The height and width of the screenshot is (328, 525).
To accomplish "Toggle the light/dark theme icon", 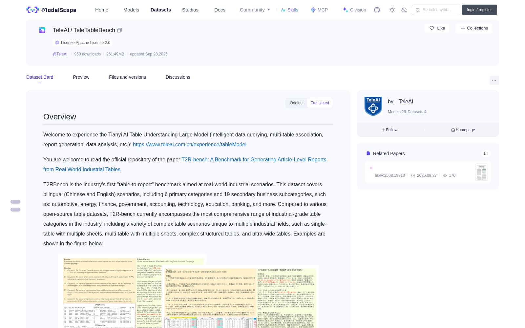I will (392, 10).
